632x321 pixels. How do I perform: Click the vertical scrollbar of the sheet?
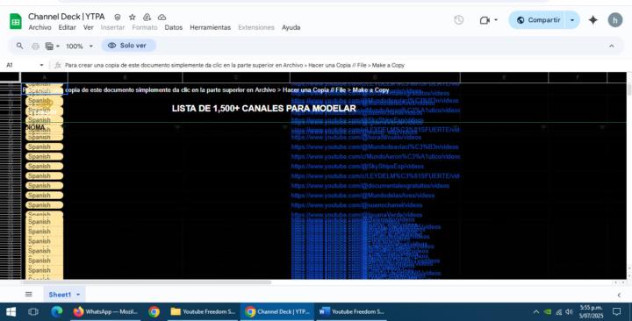click(x=629, y=89)
